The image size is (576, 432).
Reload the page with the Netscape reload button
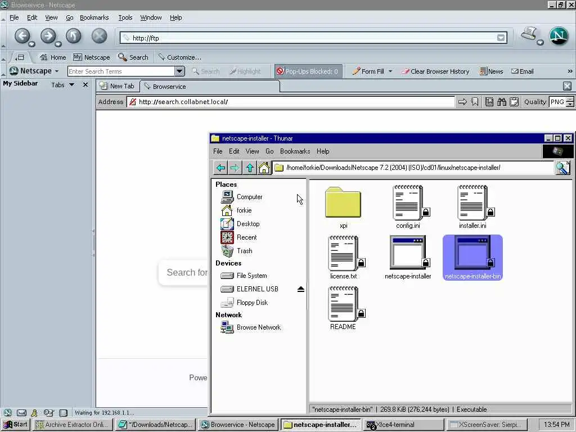74,37
